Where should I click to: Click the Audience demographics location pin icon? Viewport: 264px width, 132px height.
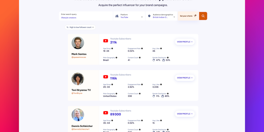click(149, 16)
